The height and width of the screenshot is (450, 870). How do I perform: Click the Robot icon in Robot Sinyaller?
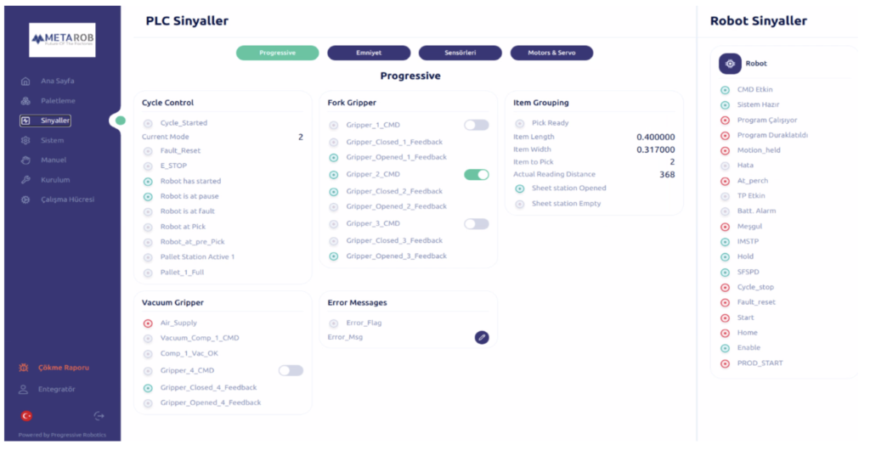click(730, 64)
